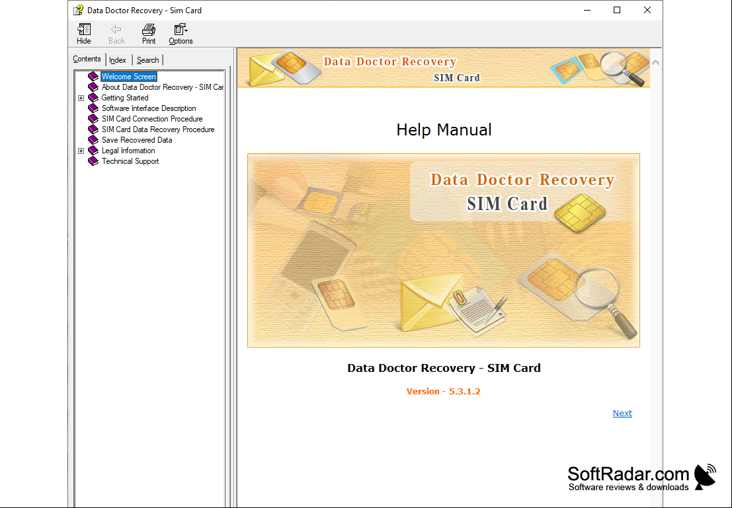
Task: Open the Search tab
Action: click(x=147, y=60)
